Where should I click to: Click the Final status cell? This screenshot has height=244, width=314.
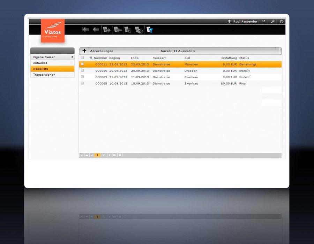tap(243, 84)
